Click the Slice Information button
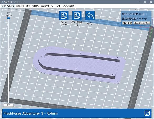This screenshot has height=119, width=154. click(142, 23)
